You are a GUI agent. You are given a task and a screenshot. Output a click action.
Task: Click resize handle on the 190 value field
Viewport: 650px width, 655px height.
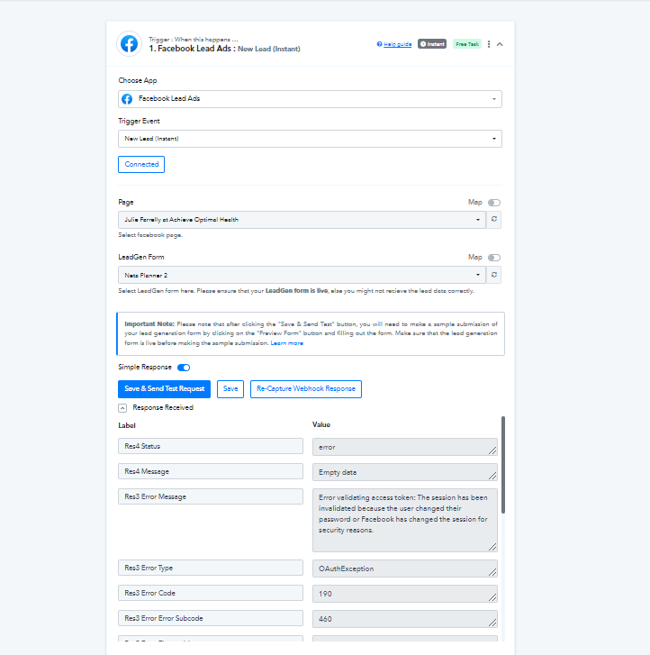(x=492, y=597)
